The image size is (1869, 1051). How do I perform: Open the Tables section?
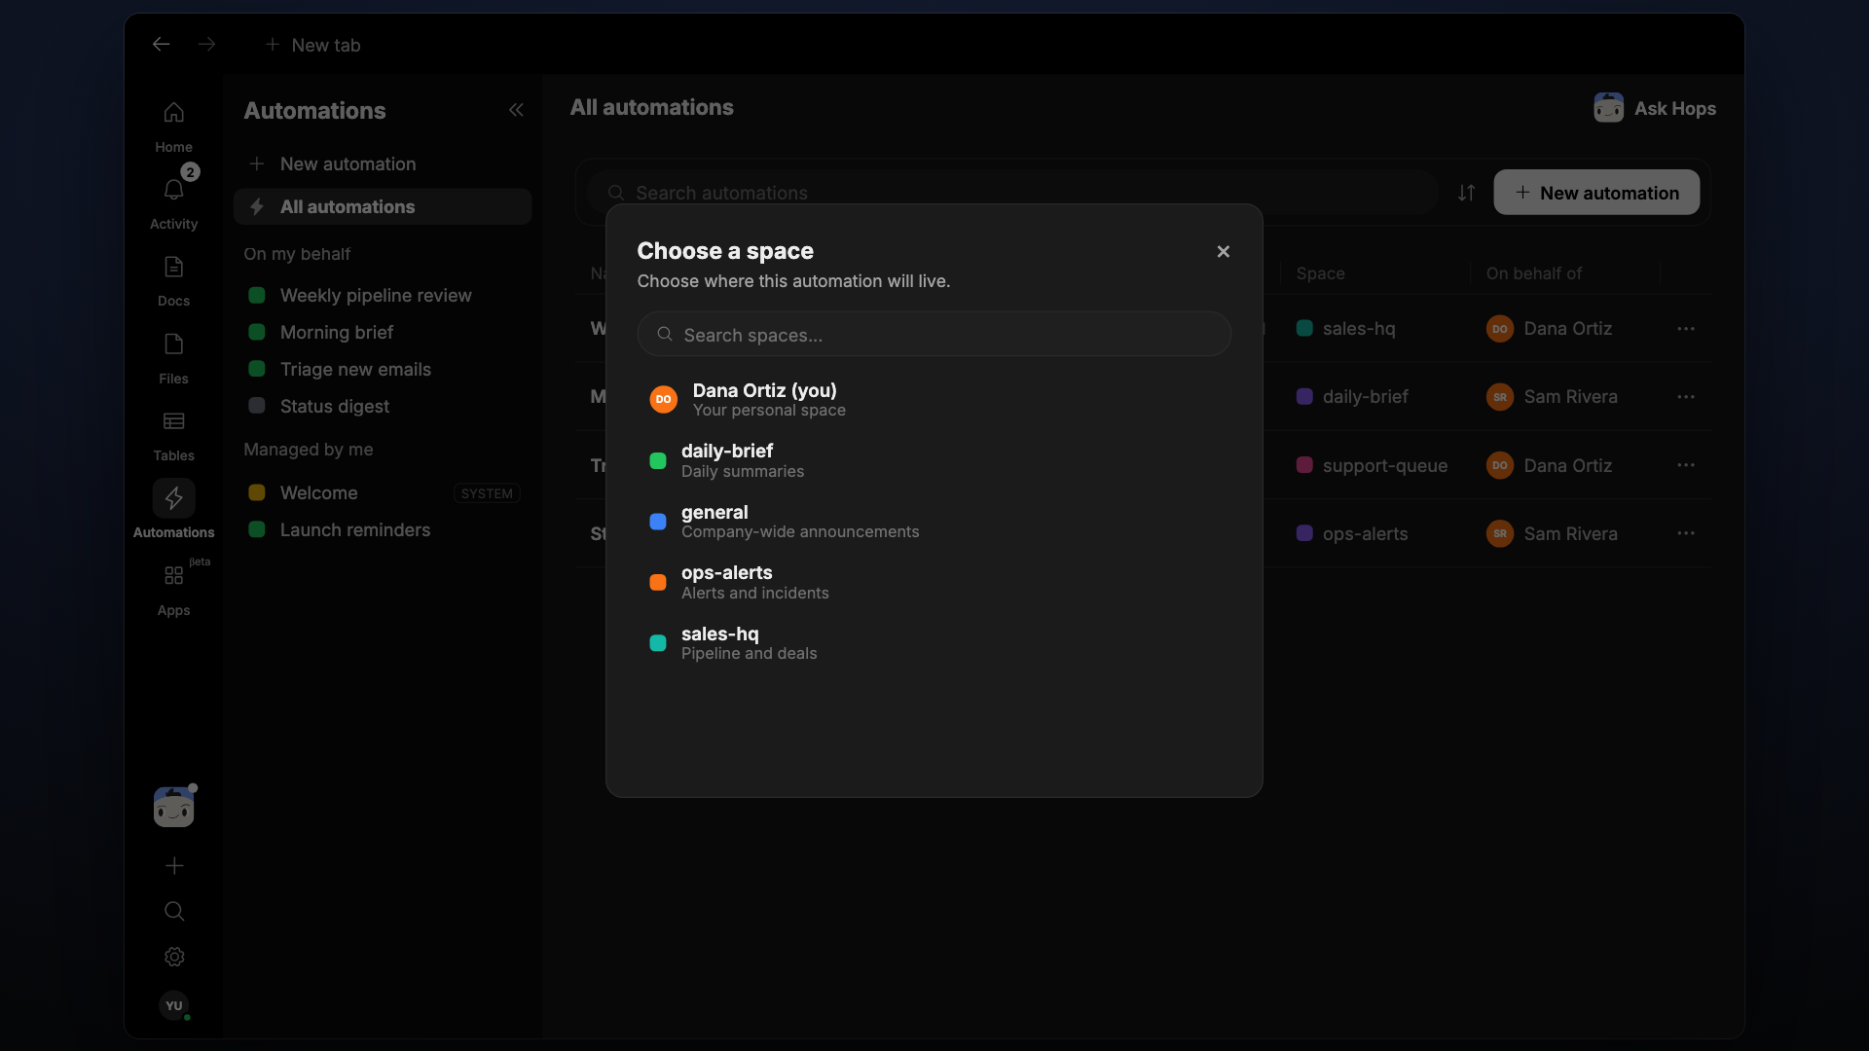[173, 435]
